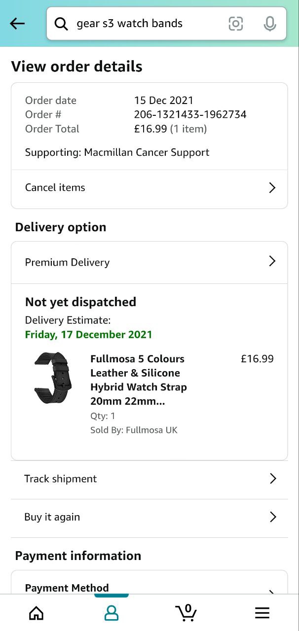Tap the watch strap product thumbnail

(52, 378)
